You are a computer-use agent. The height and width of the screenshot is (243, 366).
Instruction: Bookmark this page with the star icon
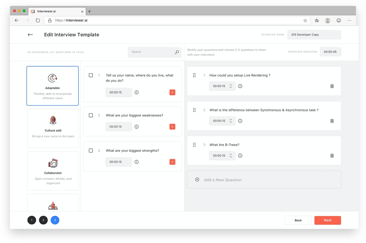click(305, 20)
